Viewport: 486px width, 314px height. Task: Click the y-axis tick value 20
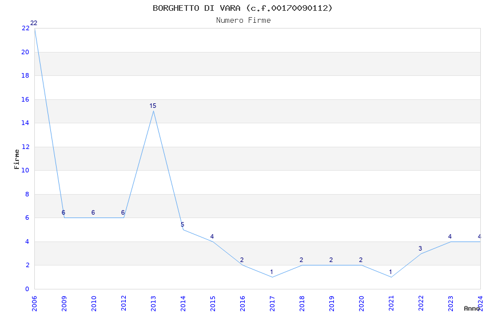25,53
